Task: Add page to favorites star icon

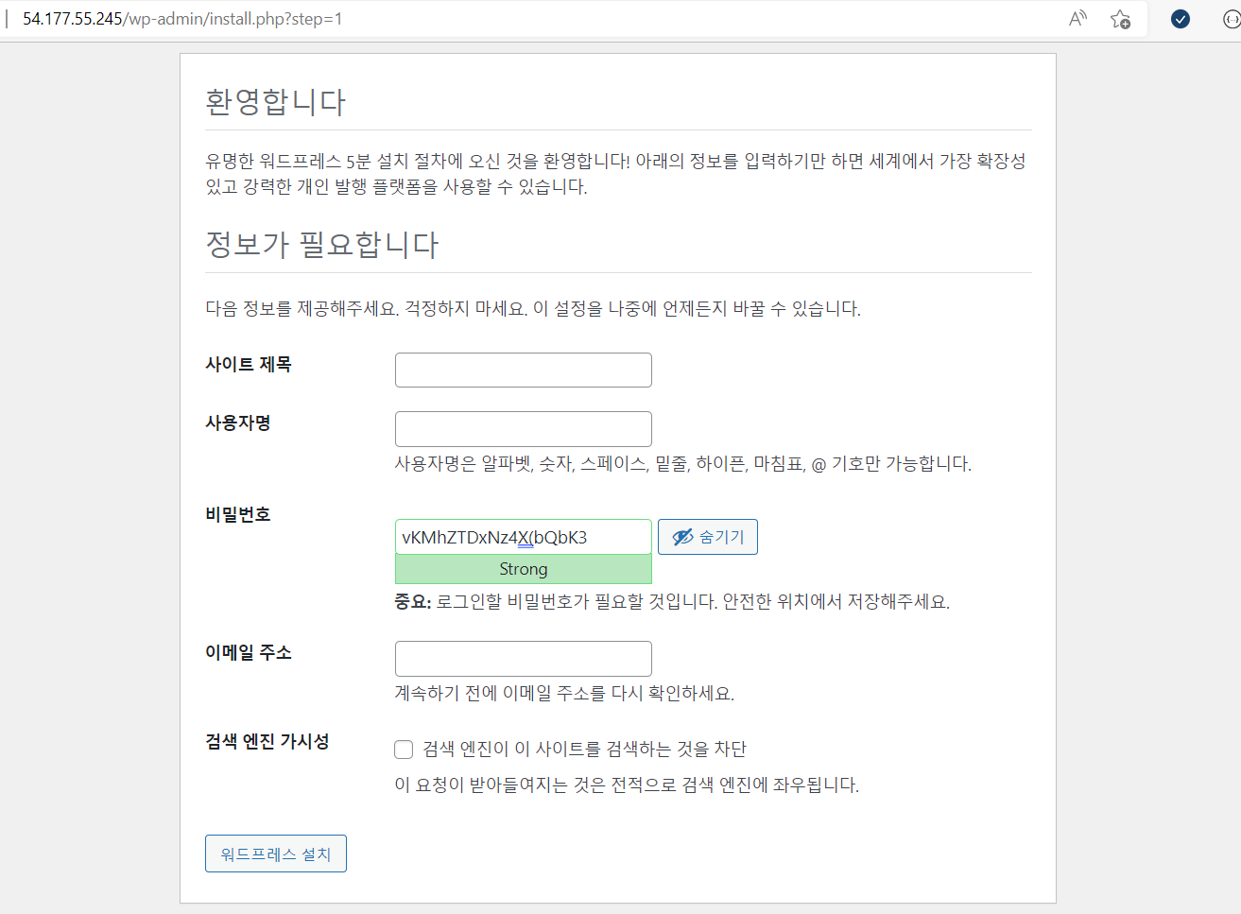Action: (1121, 19)
